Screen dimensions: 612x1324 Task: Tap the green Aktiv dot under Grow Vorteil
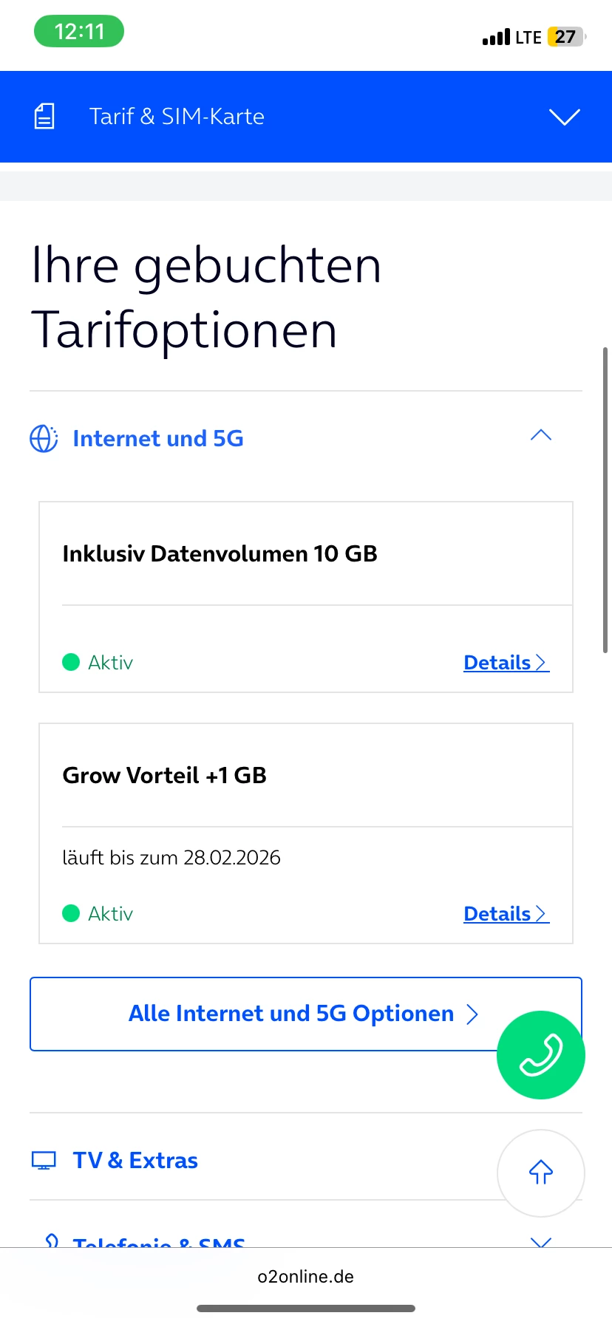(71, 913)
